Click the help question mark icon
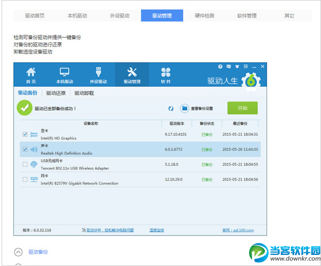Image resolution: width=321 pixels, height=266 pixels. pos(221,66)
